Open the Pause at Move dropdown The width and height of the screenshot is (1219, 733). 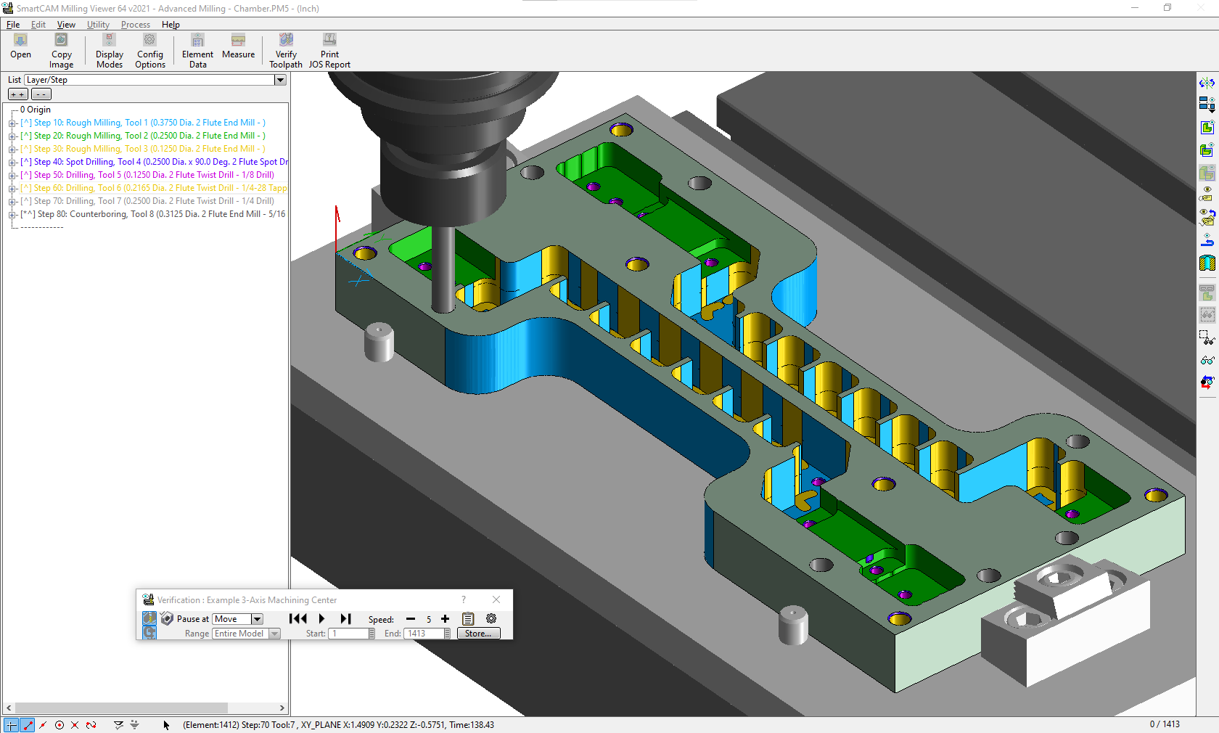tap(257, 619)
